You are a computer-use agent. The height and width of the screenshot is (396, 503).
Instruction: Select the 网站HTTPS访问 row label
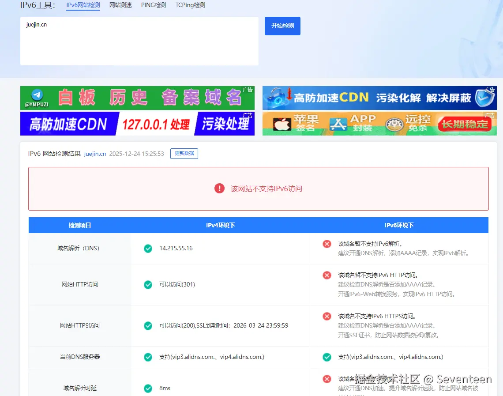coord(80,326)
